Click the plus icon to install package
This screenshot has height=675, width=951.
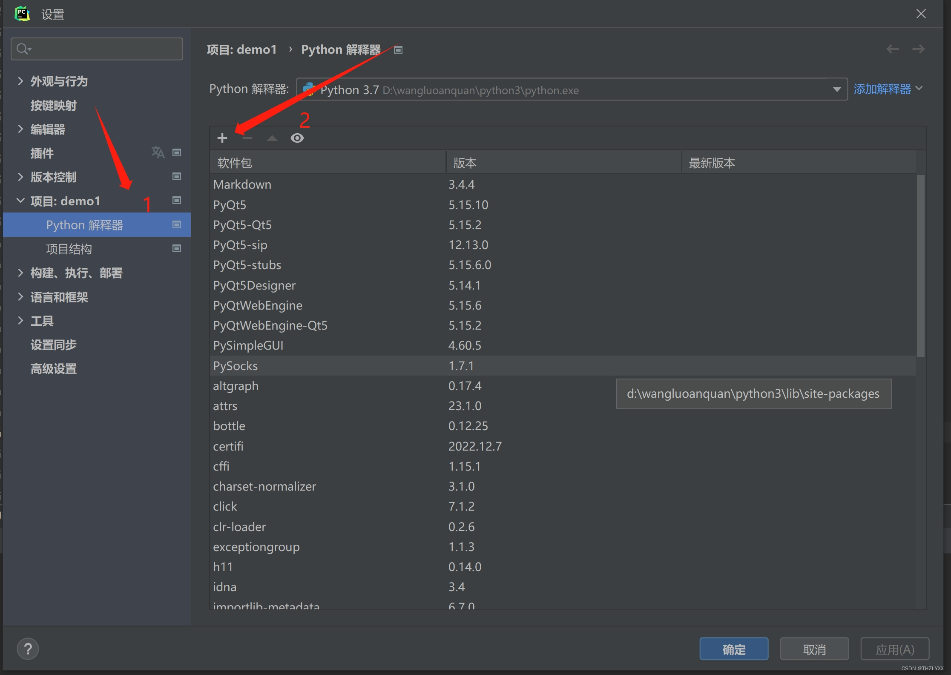tap(222, 138)
